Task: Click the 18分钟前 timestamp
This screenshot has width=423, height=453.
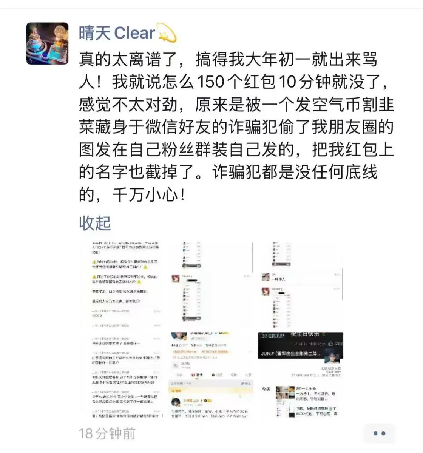Action: click(x=107, y=433)
